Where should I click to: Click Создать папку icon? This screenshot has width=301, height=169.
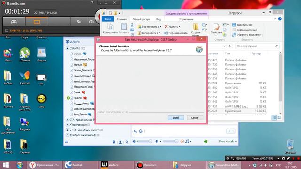[x=196, y=29]
